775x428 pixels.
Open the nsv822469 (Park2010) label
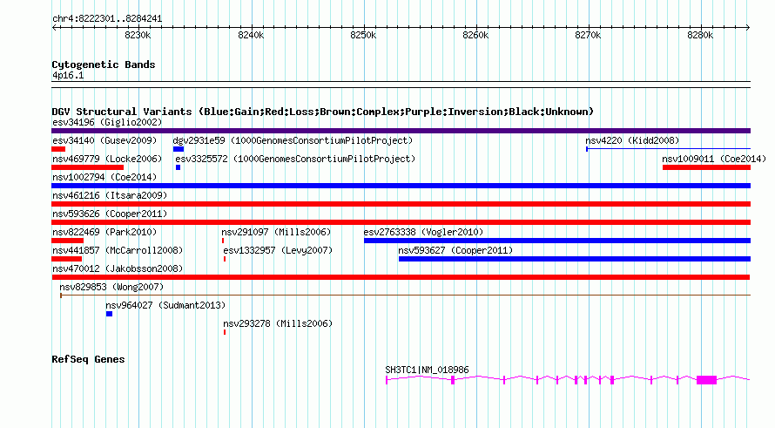point(104,232)
